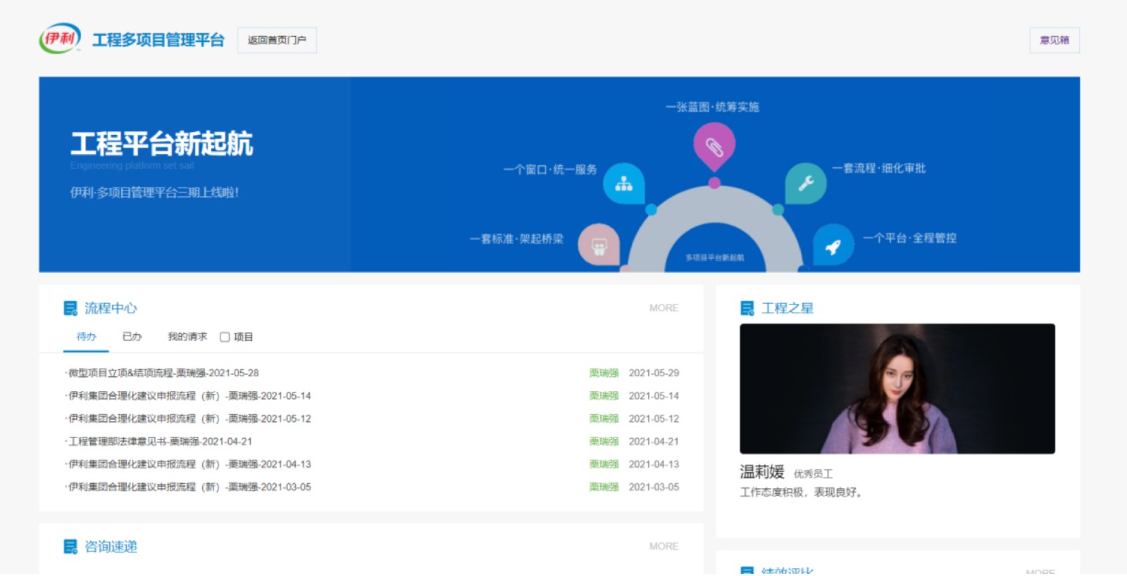
Task: Click the 工程之星 employee photo
Action: coord(897,389)
